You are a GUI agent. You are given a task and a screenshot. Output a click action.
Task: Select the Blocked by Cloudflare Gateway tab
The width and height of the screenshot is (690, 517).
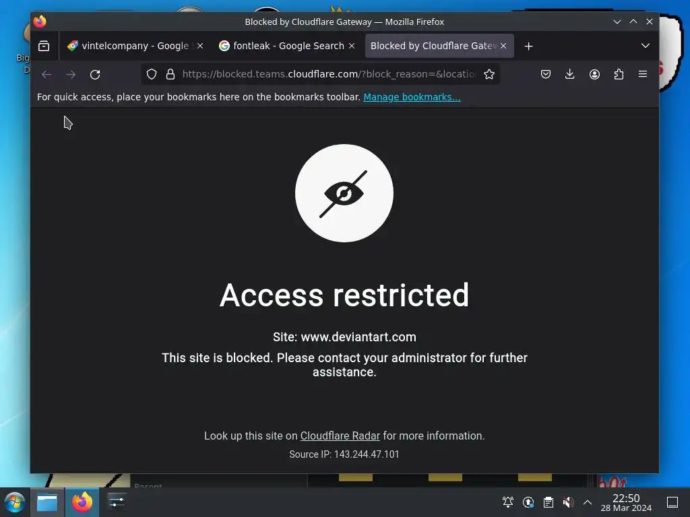[x=439, y=46]
